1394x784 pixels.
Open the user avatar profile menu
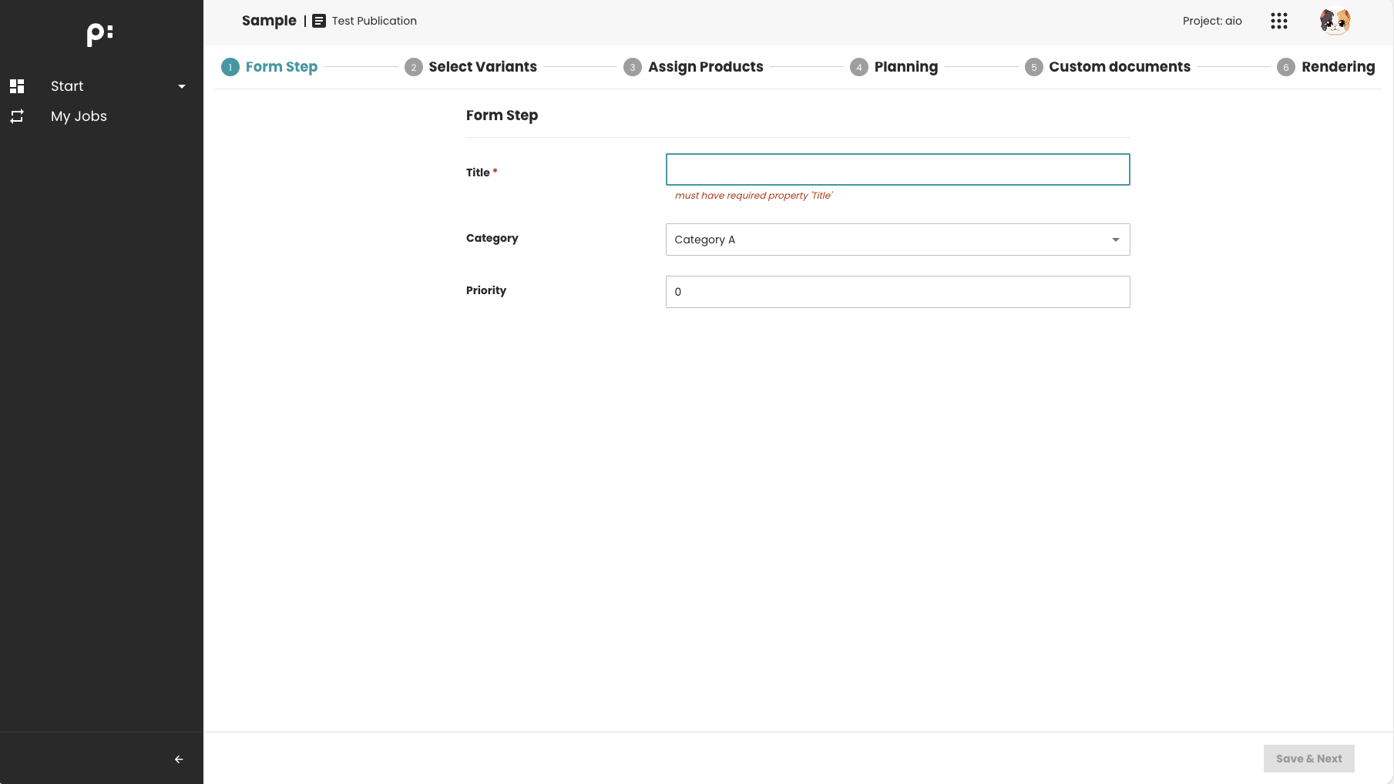(1335, 22)
